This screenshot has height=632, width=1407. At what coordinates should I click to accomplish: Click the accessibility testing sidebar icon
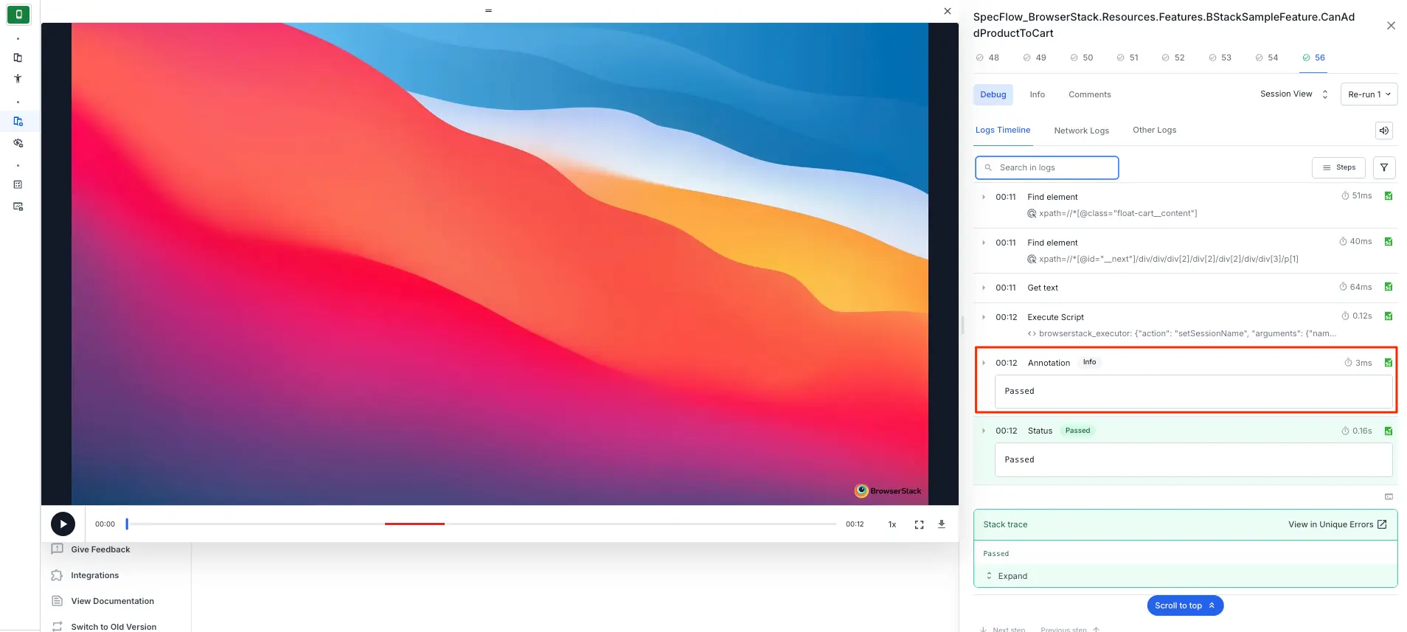pyautogui.click(x=18, y=79)
